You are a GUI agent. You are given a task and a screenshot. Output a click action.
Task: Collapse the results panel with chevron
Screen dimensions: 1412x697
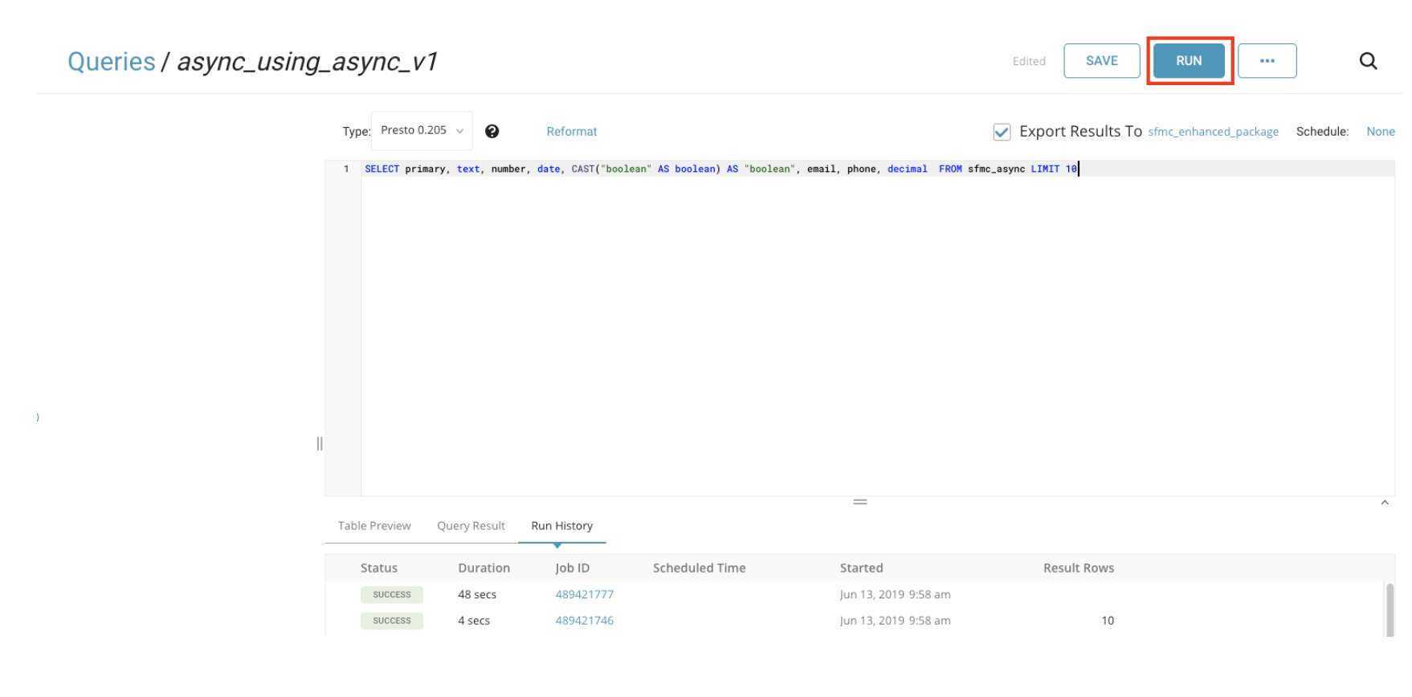1385,503
